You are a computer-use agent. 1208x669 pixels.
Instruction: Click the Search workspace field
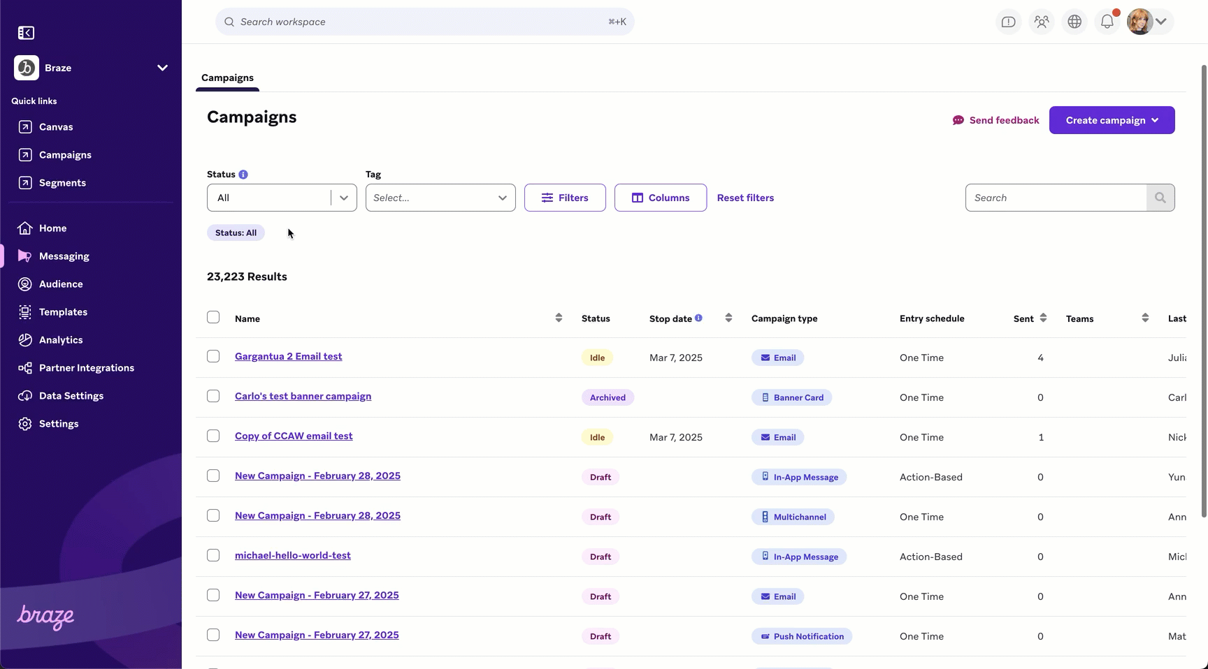[425, 22]
